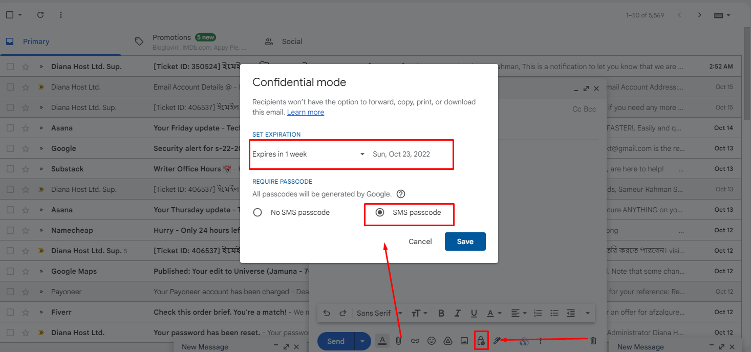The width and height of the screenshot is (751, 352).
Task: Click the passcode help question mark icon
Action: pyautogui.click(x=401, y=194)
